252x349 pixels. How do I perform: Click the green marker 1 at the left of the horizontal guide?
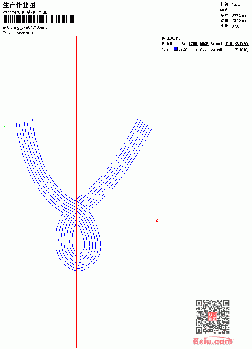click(x=4, y=125)
